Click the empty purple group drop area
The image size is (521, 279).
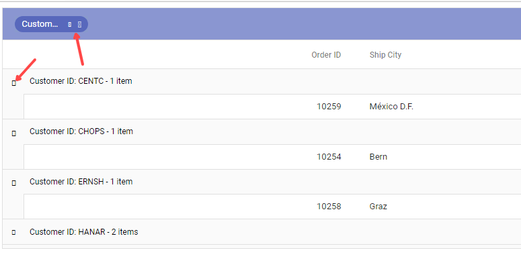tap(303, 24)
